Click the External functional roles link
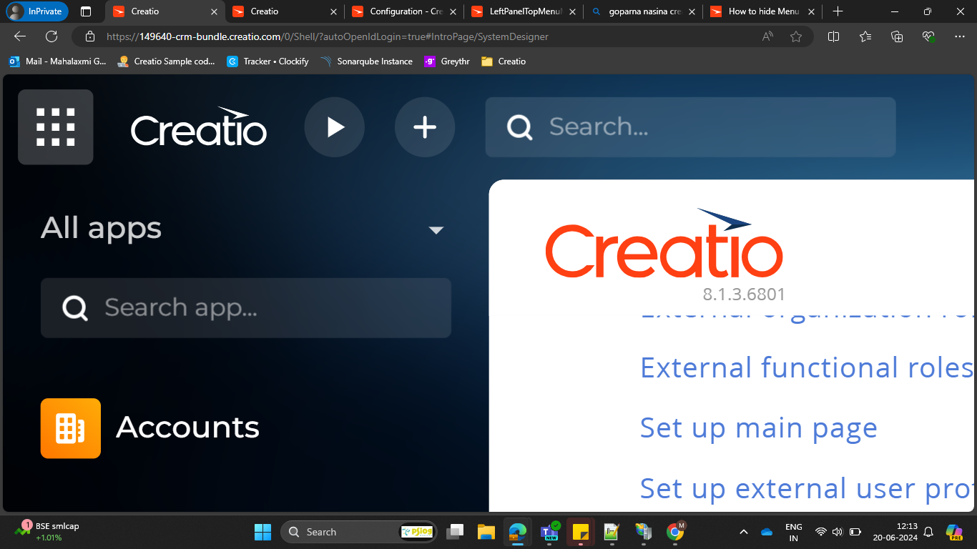This screenshot has height=549, width=977. pyautogui.click(x=806, y=367)
